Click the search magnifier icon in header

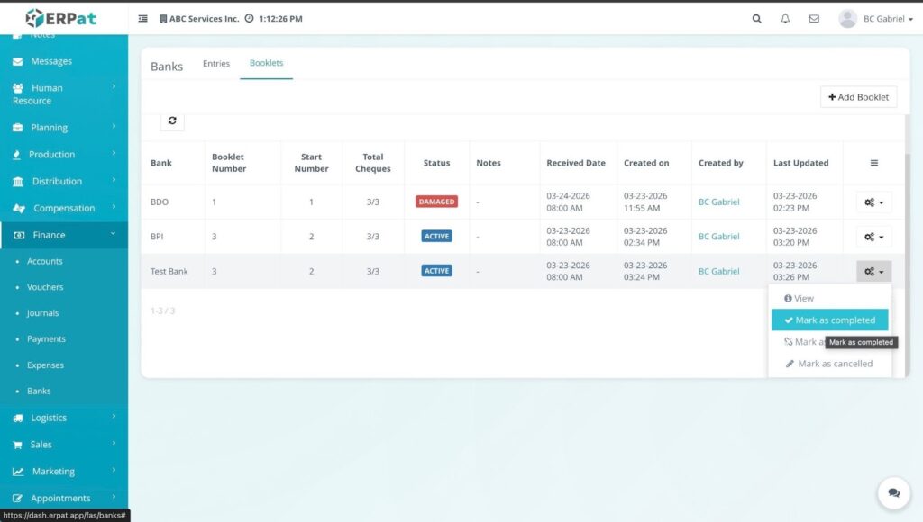pos(757,19)
